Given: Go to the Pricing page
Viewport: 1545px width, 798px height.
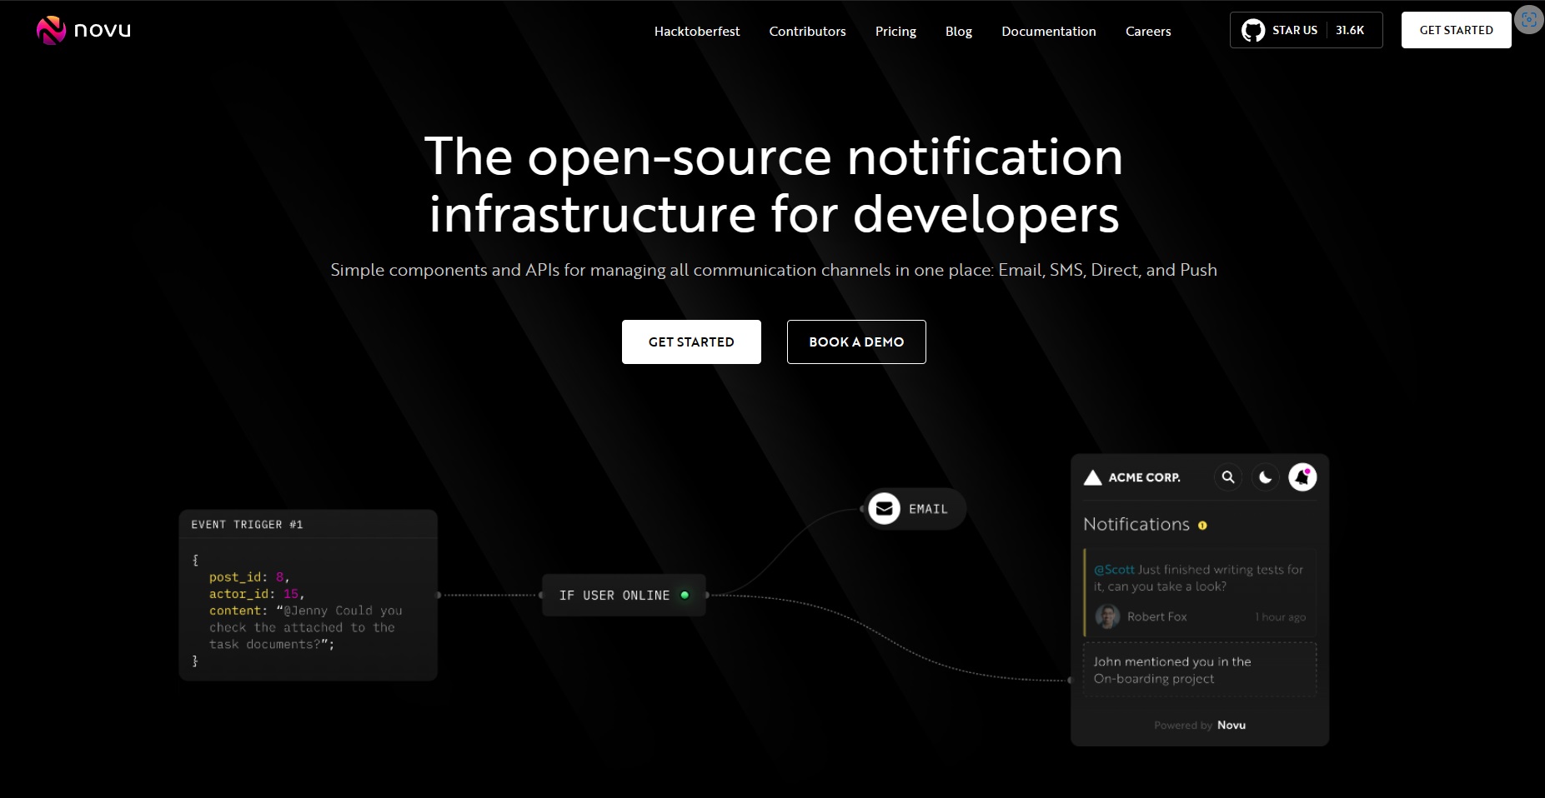Looking at the screenshot, I should [895, 31].
